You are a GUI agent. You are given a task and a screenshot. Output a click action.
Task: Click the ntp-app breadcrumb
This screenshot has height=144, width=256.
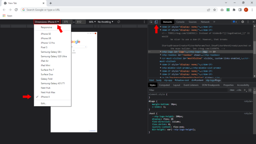(x=168, y=80)
